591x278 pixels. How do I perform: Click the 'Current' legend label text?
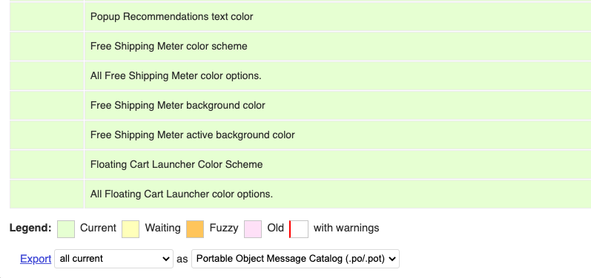point(99,228)
